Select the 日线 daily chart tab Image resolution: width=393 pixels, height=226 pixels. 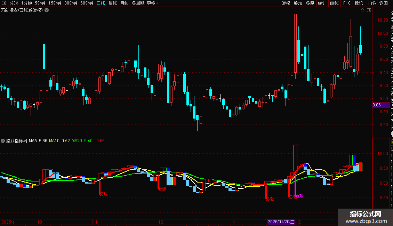pos(101,3)
